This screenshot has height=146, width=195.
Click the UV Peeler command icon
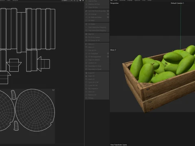coord(87,24)
